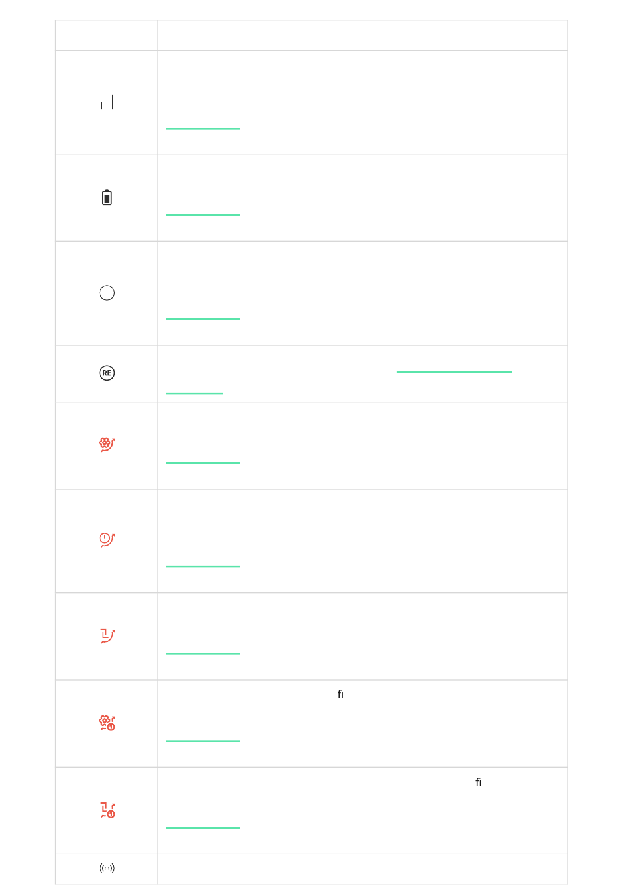Select the red alert circle with arrow icon
The height and width of the screenshot is (887, 622).
pyautogui.click(x=107, y=540)
